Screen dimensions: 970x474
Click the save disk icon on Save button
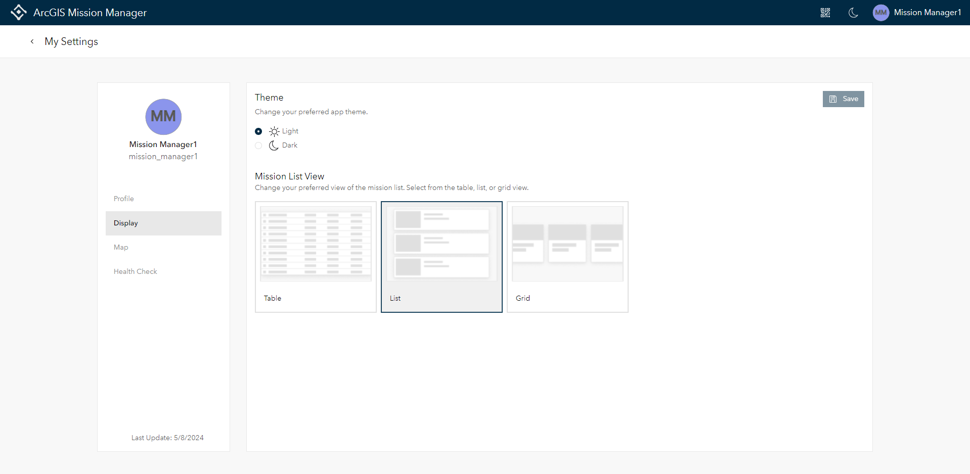point(833,99)
